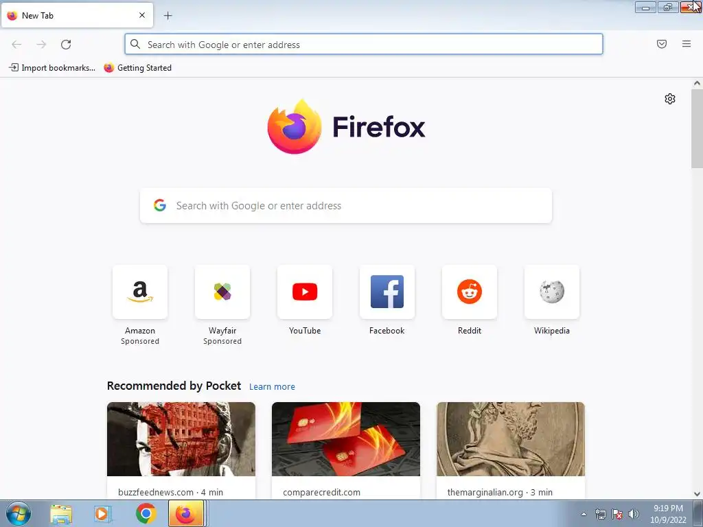Click the network tray icon
This screenshot has height=527, width=703.
(x=600, y=514)
